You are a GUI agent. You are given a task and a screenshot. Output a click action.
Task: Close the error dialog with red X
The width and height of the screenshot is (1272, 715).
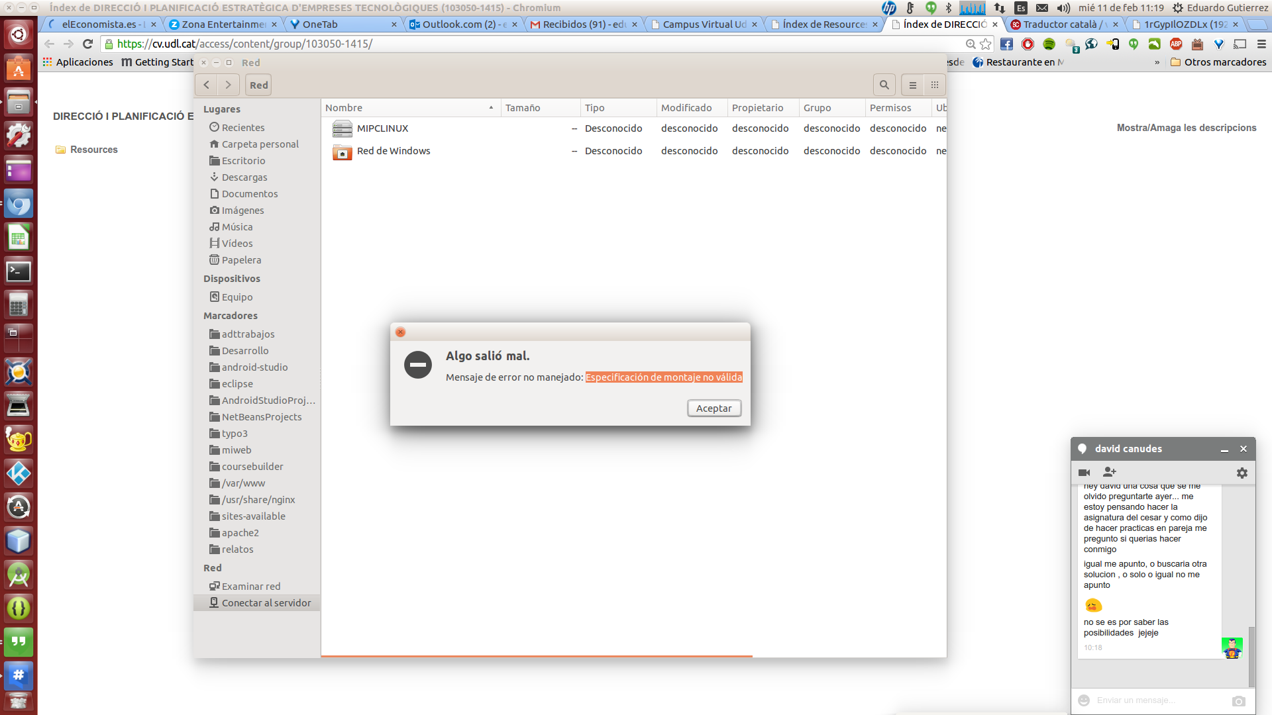click(x=400, y=332)
